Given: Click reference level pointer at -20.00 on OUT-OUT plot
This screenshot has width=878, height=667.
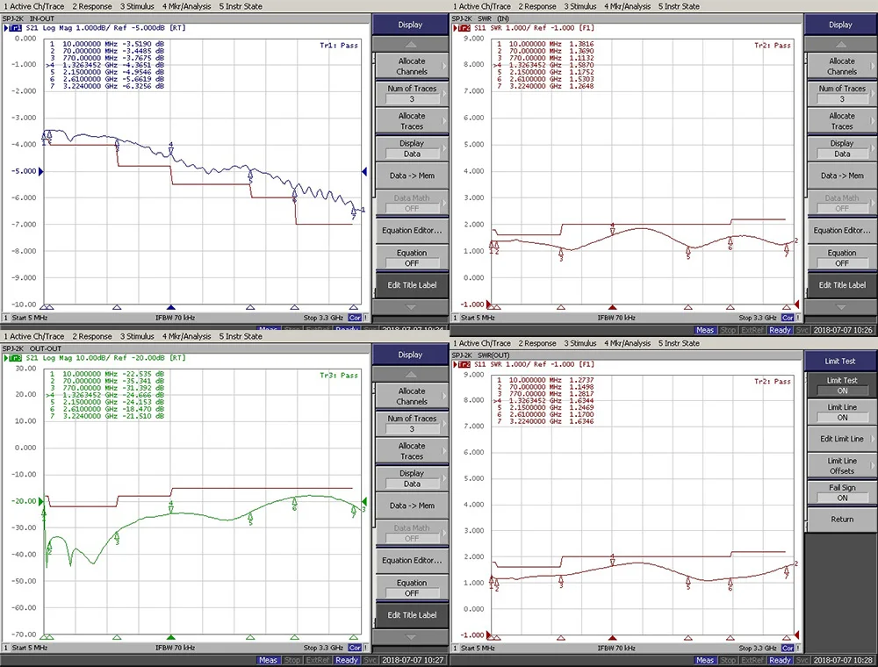Looking at the screenshot, I should [40, 501].
